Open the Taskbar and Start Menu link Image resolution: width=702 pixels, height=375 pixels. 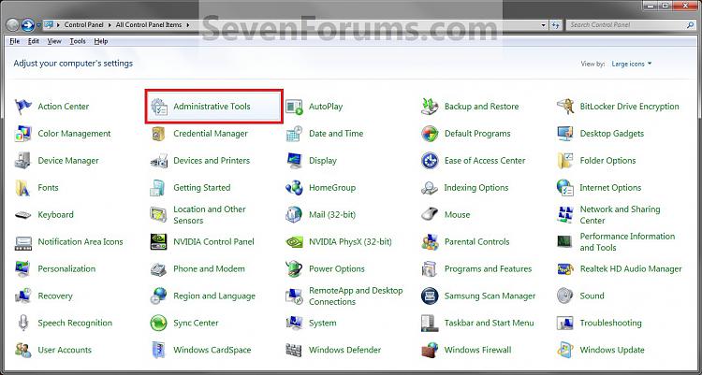point(489,323)
